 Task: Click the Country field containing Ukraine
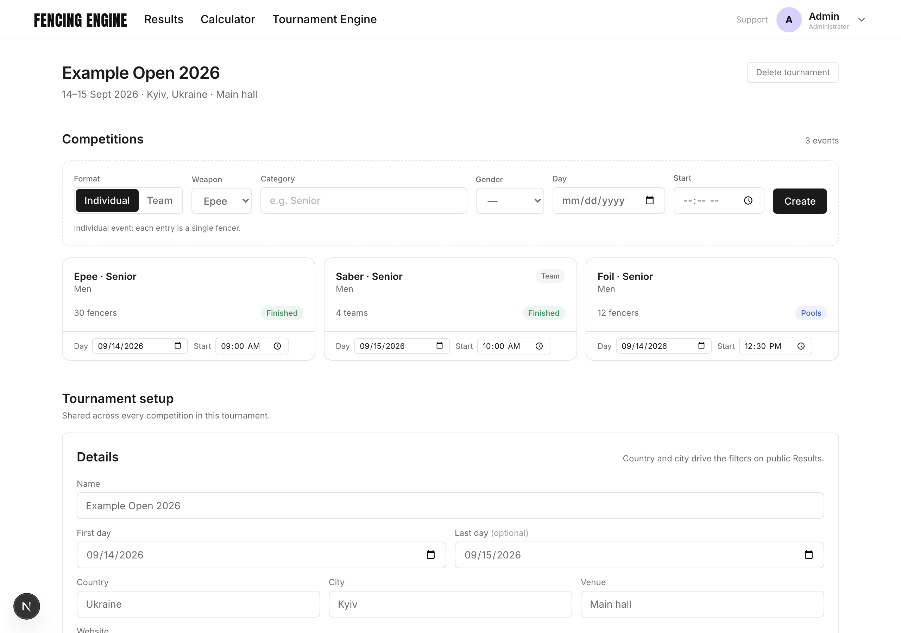[x=198, y=604]
